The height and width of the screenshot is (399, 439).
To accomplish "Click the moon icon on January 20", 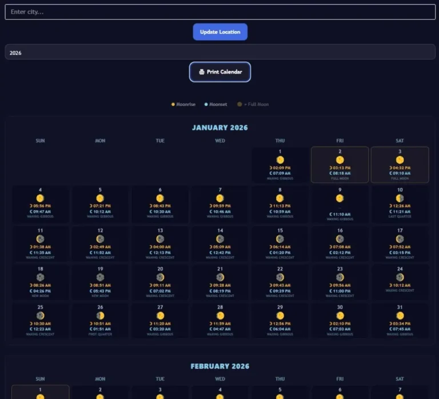I will coord(160,277).
